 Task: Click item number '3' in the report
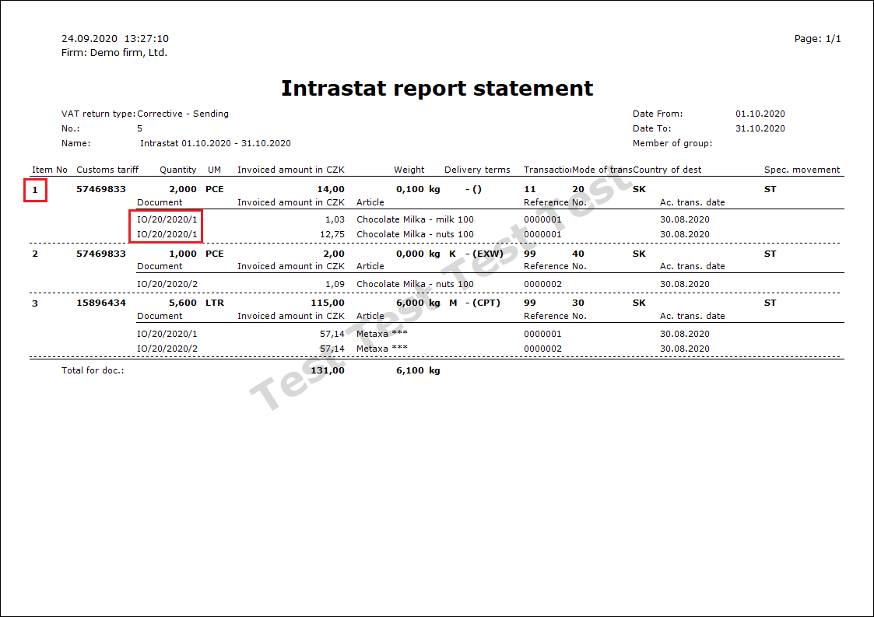point(35,303)
